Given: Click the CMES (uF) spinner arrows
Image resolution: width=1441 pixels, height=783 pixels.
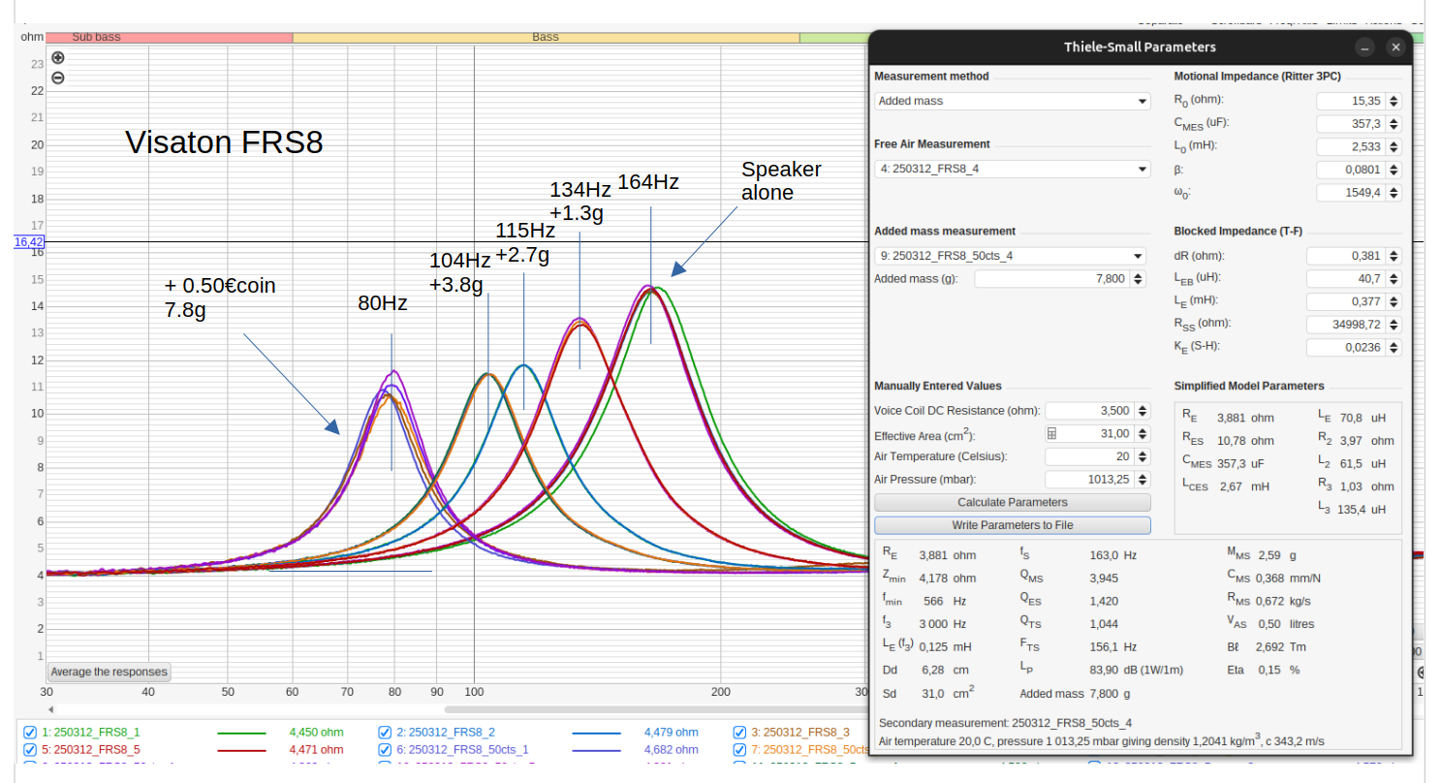Looking at the screenshot, I should click(1393, 124).
